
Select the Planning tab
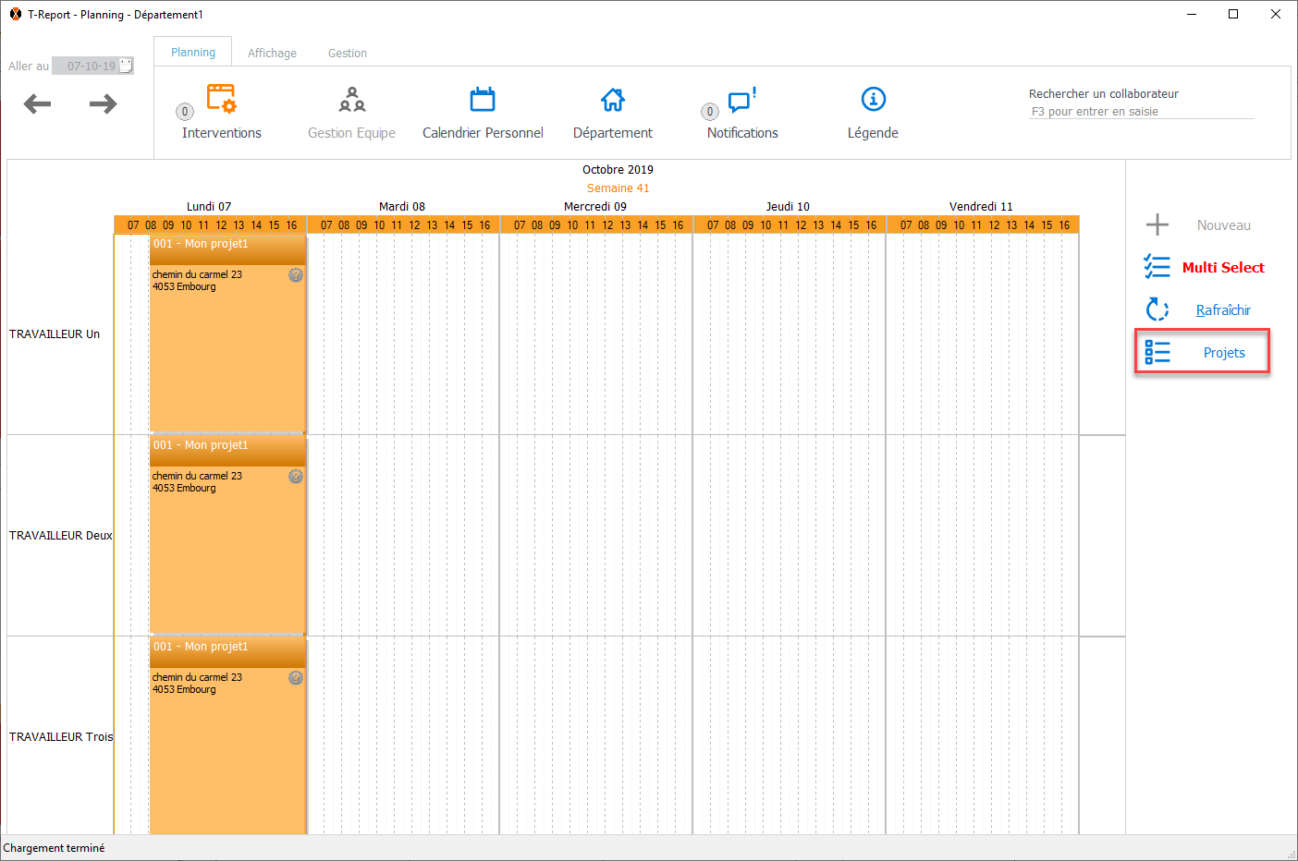click(x=193, y=53)
